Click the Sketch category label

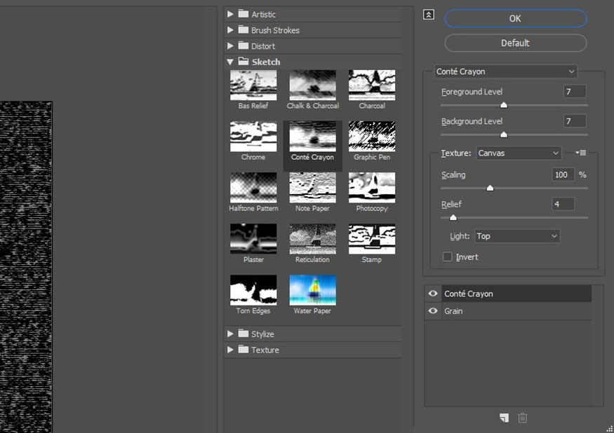[266, 62]
